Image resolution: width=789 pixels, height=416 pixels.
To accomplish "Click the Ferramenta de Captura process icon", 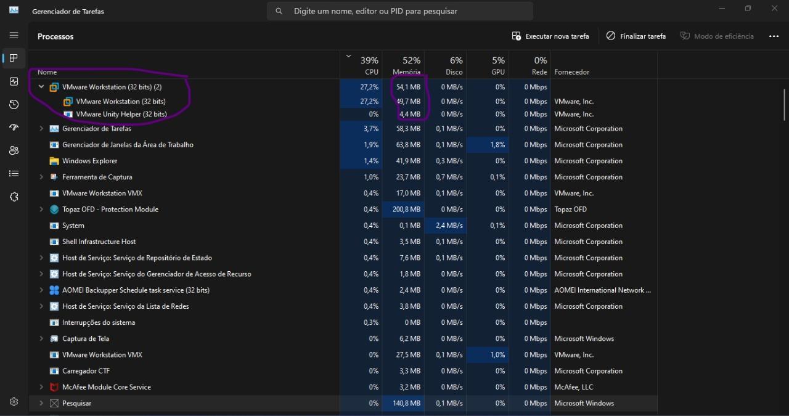I will (x=54, y=177).
